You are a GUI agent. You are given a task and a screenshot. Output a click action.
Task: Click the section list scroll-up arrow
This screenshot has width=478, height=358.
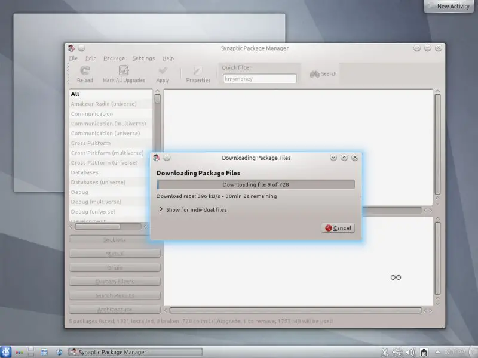pyautogui.click(x=157, y=91)
